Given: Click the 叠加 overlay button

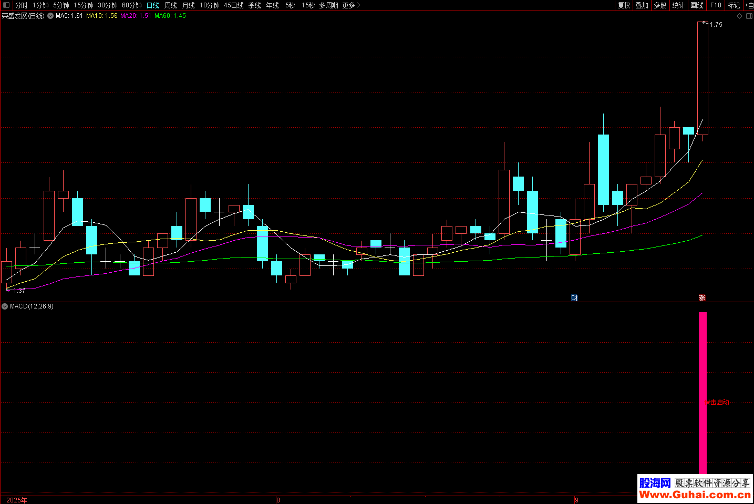Looking at the screenshot, I should [x=642, y=5].
